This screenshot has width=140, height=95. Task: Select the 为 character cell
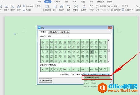click(x=43, y=61)
